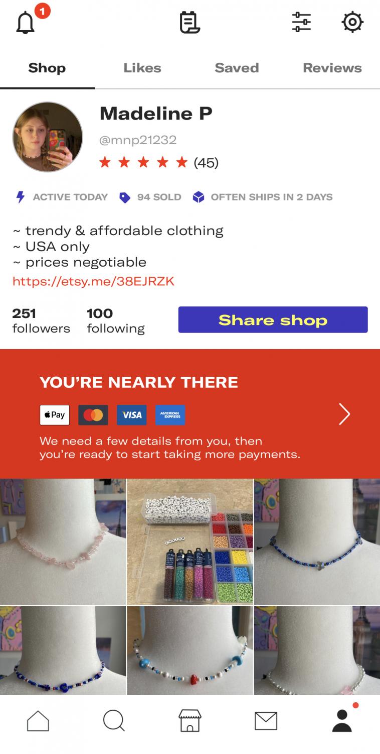Open the bead supplies box listing

[x=190, y=542]
